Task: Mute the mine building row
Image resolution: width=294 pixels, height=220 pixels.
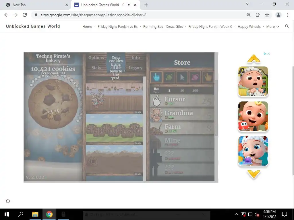Action: tap(138, 174)
